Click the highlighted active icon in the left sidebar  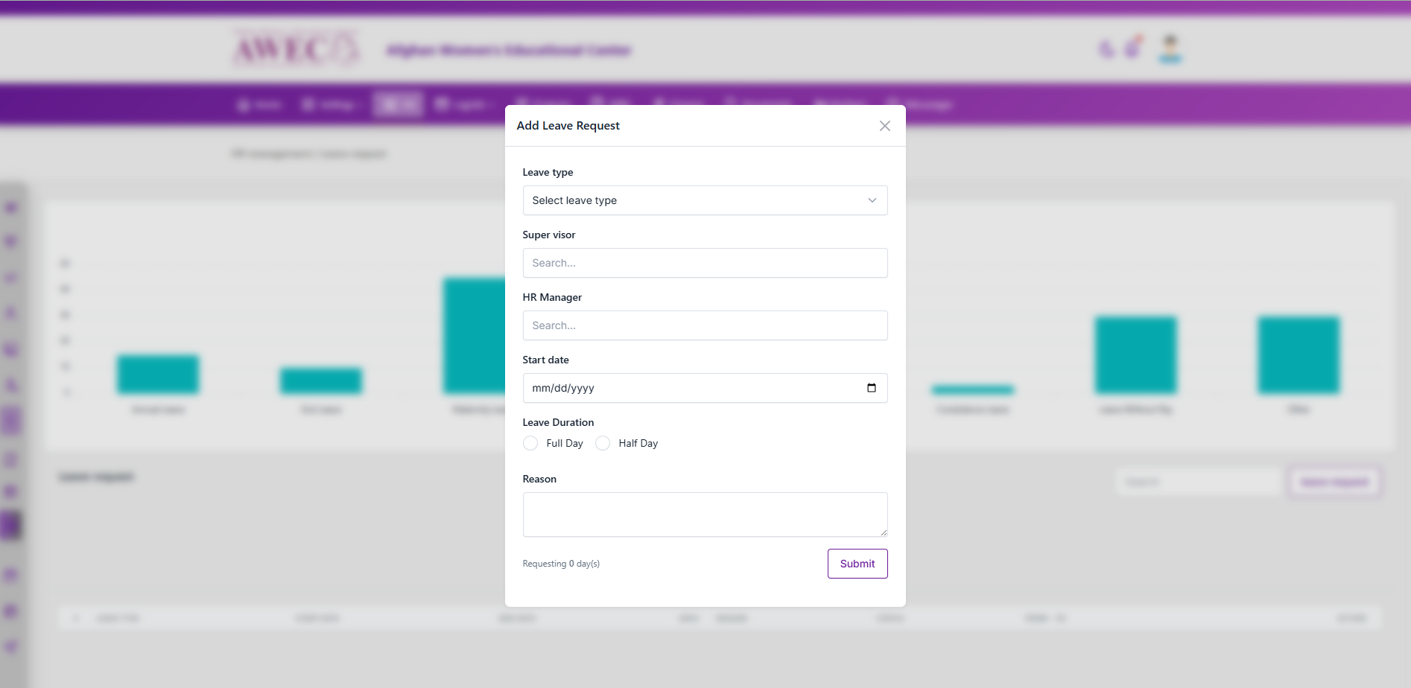[x=10, y=525]
